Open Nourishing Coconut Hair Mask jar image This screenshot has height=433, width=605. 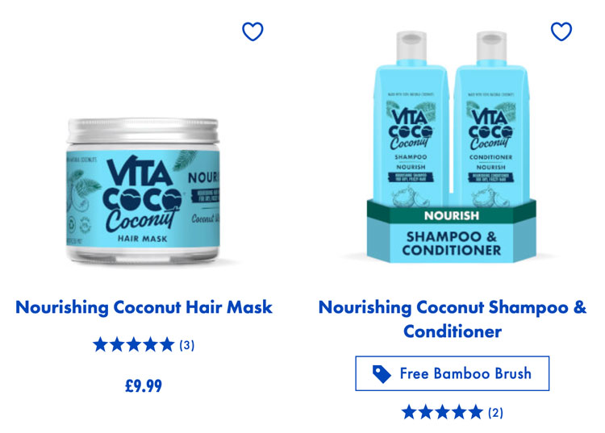click(x=143, y=191)
